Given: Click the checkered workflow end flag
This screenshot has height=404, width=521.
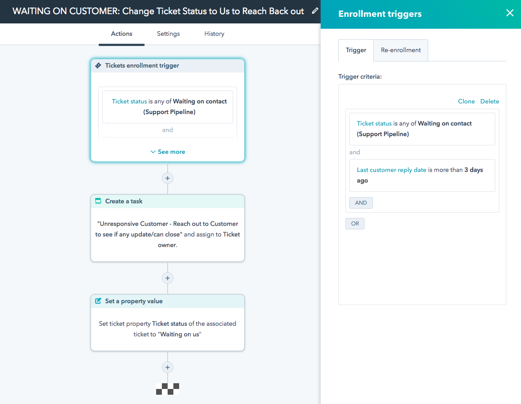Looking at the screenshot, I should tap(168, 389).
